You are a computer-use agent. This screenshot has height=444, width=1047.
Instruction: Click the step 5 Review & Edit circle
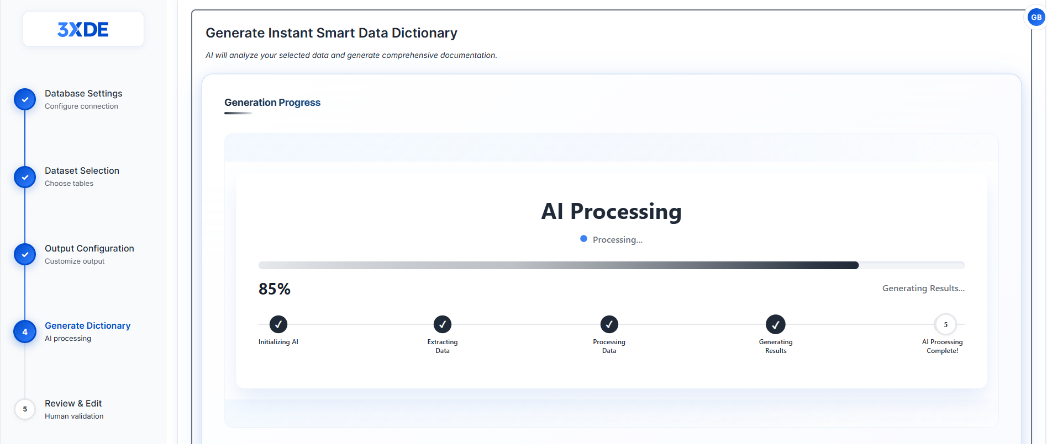click(25, 409)
